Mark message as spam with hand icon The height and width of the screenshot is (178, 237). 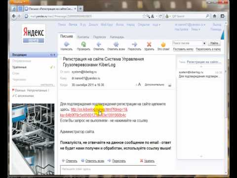163,44
